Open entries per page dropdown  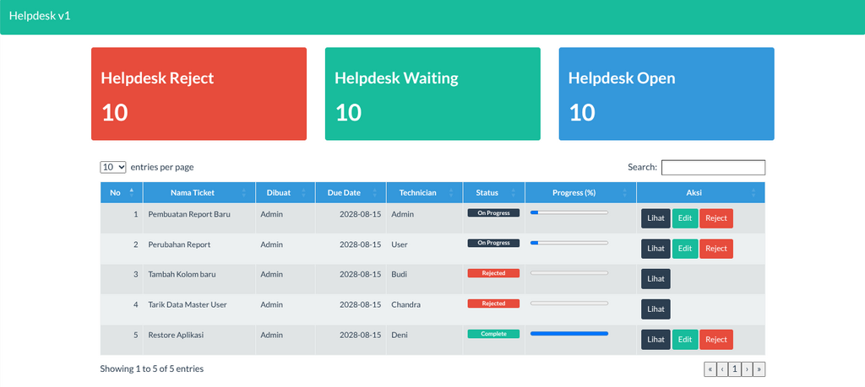pos(113,167)
